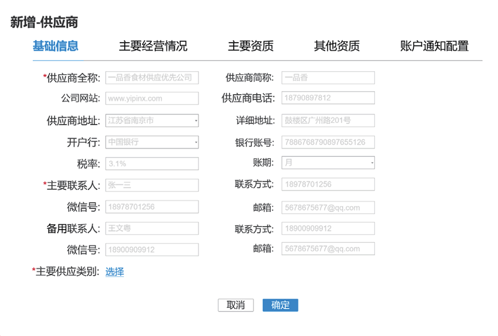
Task: Click the 税率 input field
Action: point(152,164)
